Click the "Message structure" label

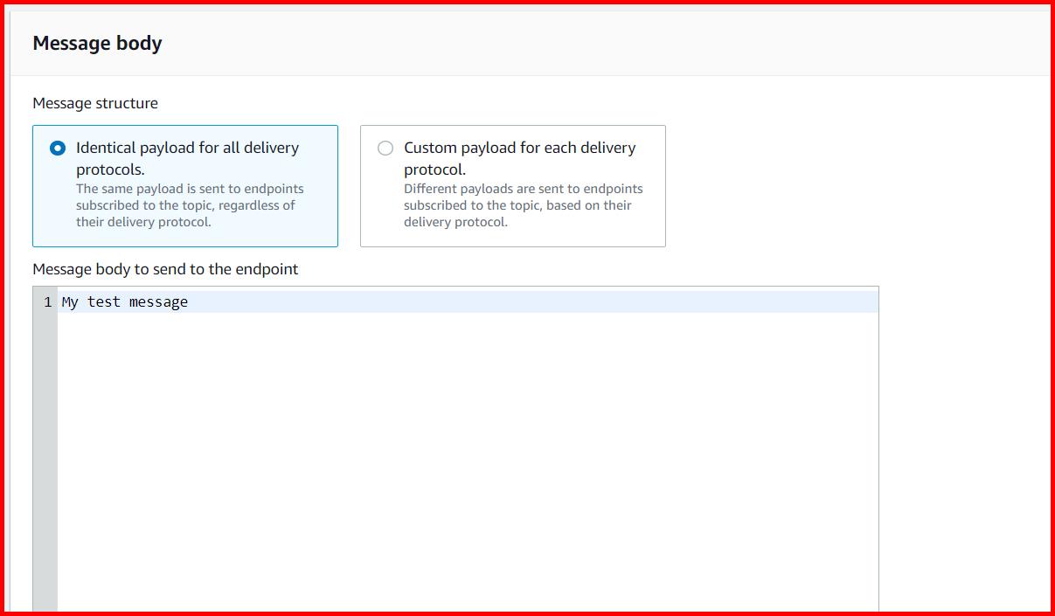pos(95,103)
